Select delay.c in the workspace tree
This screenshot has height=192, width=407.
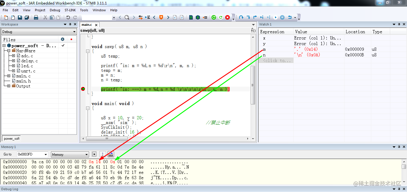(x=29, y=61)
